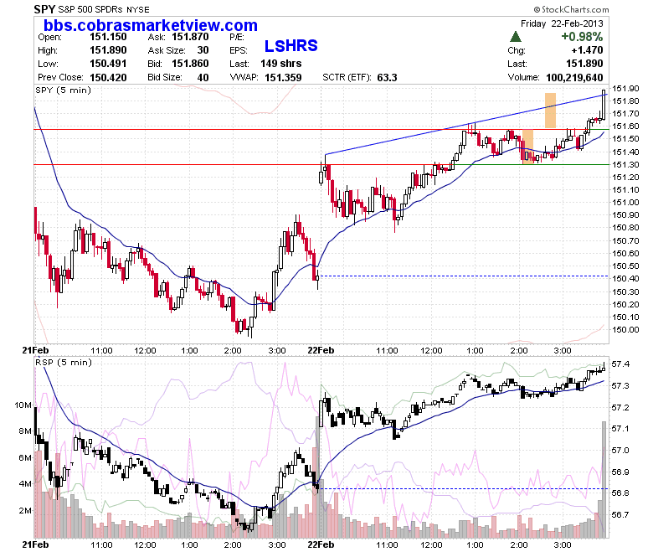Click the blue LSHRS label

click(291, 45)
